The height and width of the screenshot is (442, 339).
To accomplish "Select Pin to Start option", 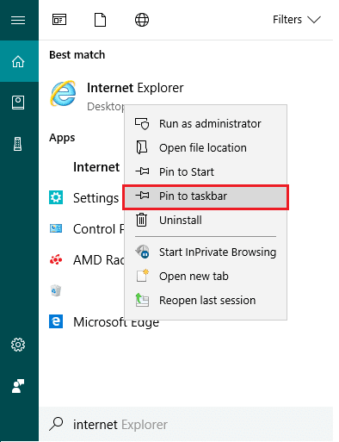I will pyautogui.click(x=206, y=172).
